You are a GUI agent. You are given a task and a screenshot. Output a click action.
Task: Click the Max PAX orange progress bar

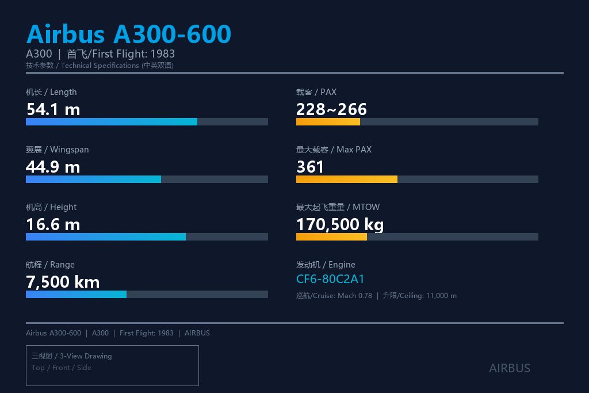(x=418, y=179)
